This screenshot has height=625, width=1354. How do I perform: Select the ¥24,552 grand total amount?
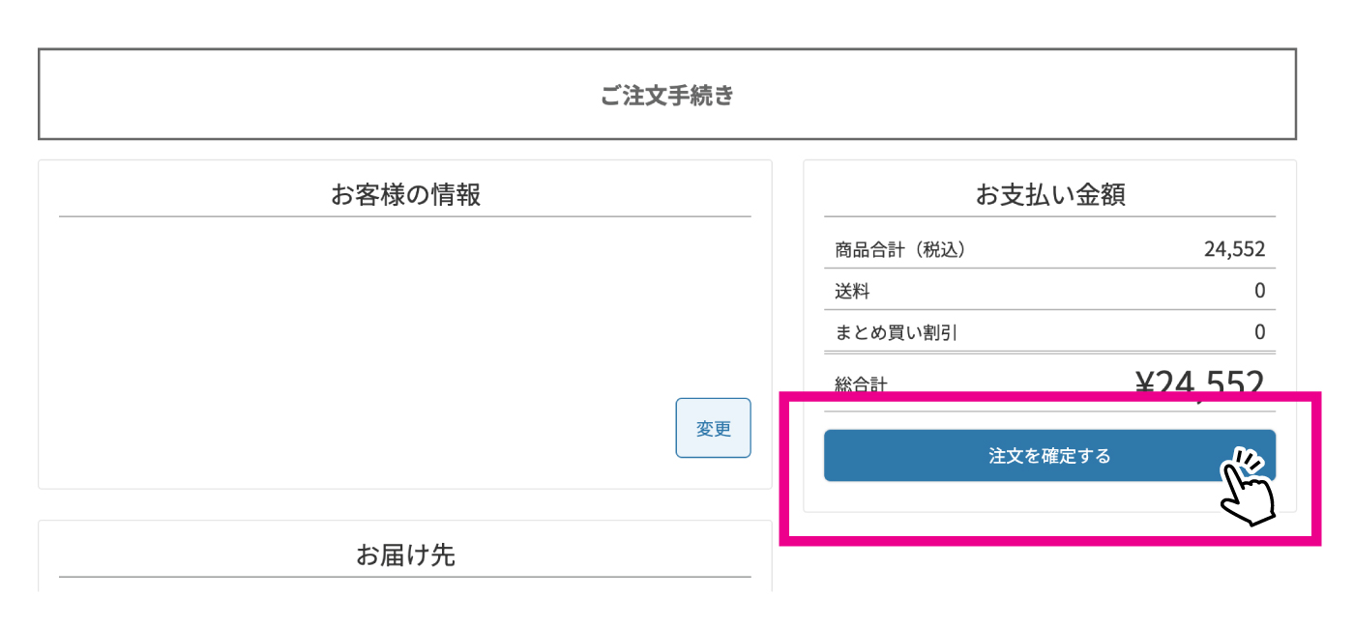(1204, 381)
